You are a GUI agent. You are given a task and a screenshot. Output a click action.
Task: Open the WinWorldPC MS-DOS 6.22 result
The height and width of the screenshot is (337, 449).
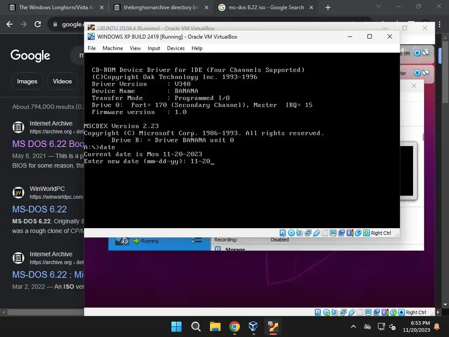39,209
